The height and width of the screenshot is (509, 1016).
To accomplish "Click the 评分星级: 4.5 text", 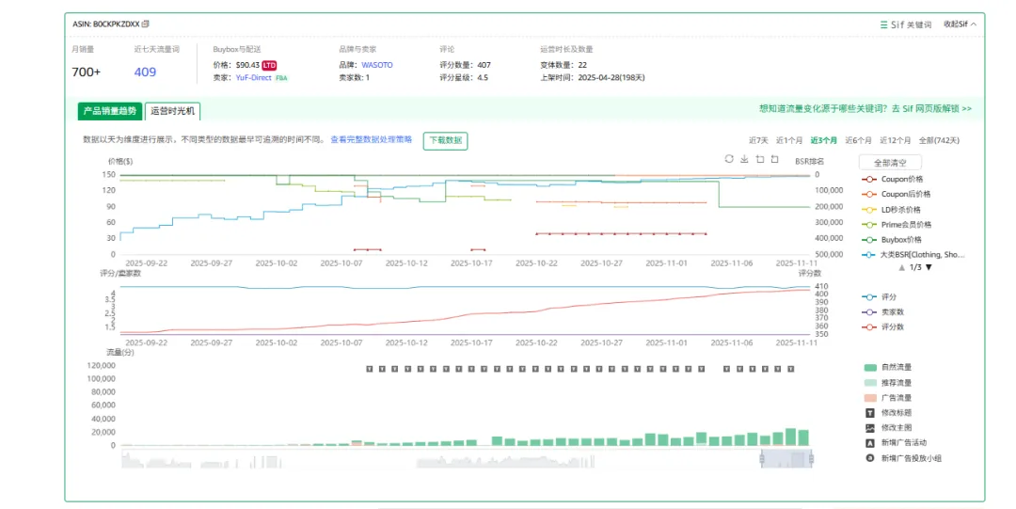I will 464,78.
